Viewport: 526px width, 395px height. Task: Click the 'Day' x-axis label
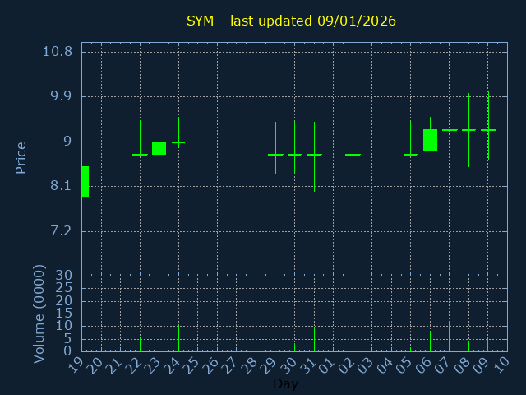coord(285,384)
